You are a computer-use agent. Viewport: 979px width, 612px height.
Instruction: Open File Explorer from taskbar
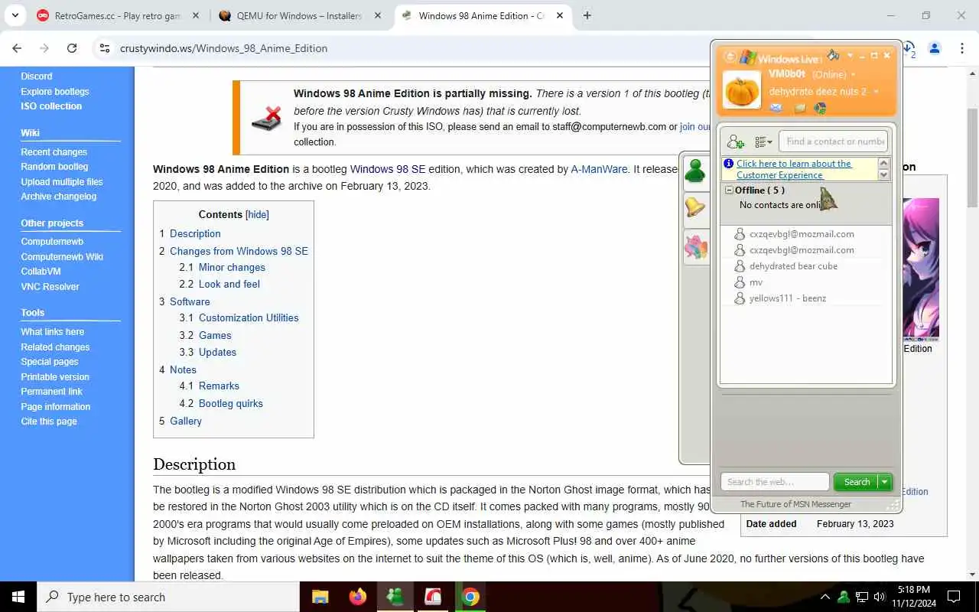click(320, 597)
